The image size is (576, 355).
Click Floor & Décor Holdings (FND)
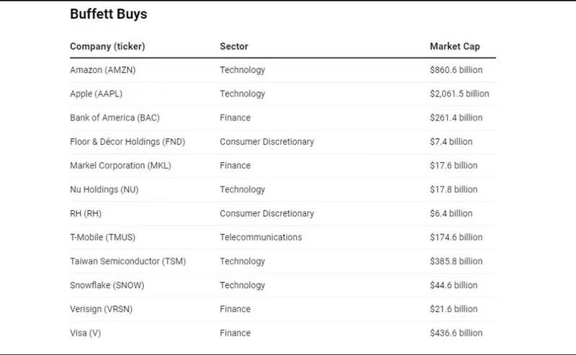click(127, 142)
